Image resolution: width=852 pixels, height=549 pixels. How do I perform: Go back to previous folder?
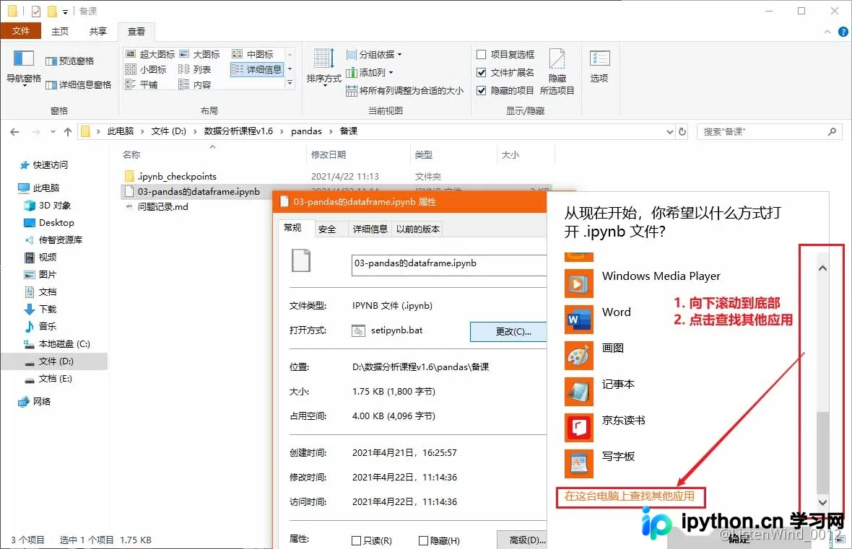coord(14,131)
